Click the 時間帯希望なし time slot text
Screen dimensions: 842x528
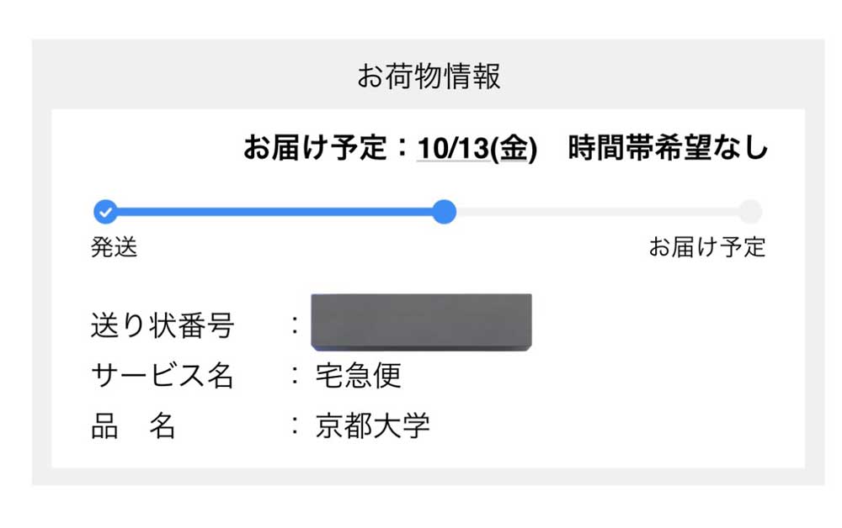(x=668, y=149)
